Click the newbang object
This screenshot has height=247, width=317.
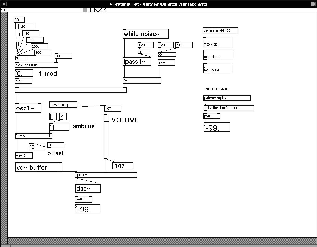[x=63, y=105]
